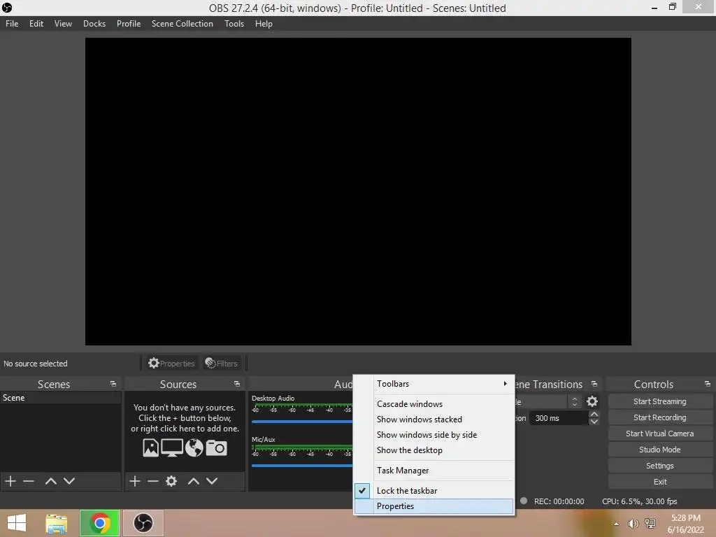Click the display capture monitor icon
The width and height of the screenshot is (716, 537).
click(172, 448)
